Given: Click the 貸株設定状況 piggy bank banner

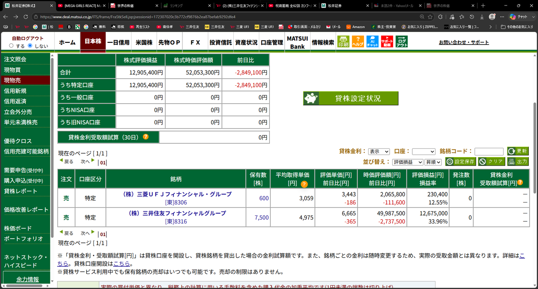Looking at the screenshot, I should (x=351, y=98).
